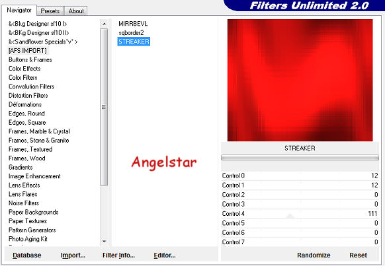Select the Photo Aging Kit category
Screen dimensions: 385x266
point(28,239)
